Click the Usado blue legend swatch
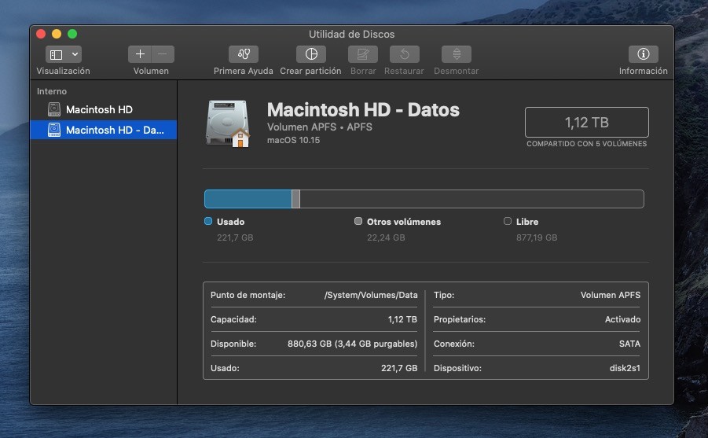708x438 pixels. click(x=208, y=221)
